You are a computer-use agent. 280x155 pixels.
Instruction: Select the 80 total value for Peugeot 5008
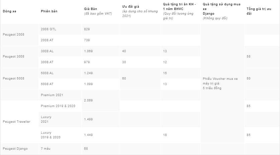pyautogui.click(x=249, y=78)
